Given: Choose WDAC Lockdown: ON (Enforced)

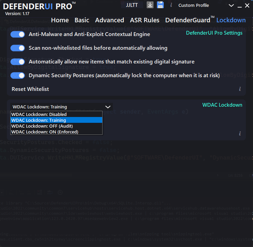Looking at the screenshot, I should coord(56,132).
